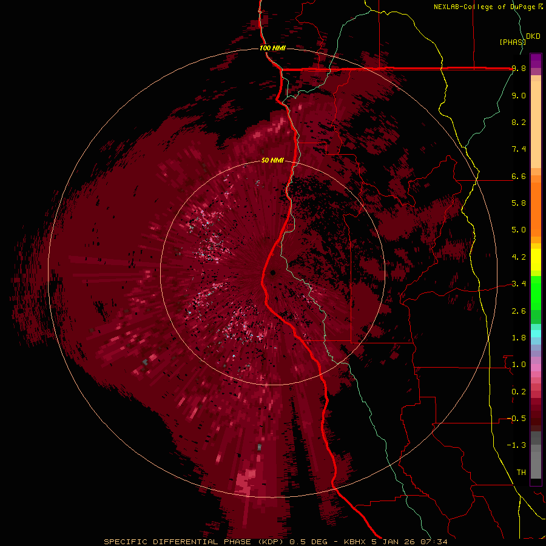This screenshot has width=546, height=546.
Task: Click the 4.2 scale label
Action: [519, 257]
